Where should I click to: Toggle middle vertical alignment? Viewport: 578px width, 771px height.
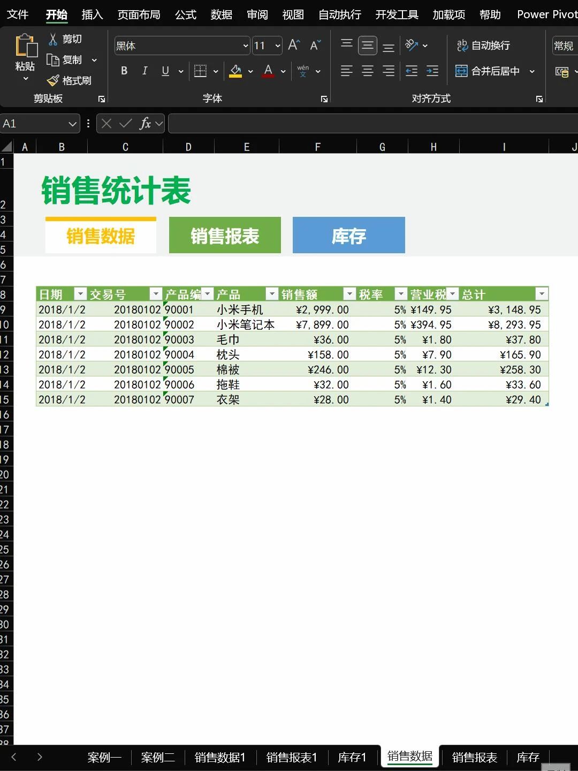[x=368, y=46]
